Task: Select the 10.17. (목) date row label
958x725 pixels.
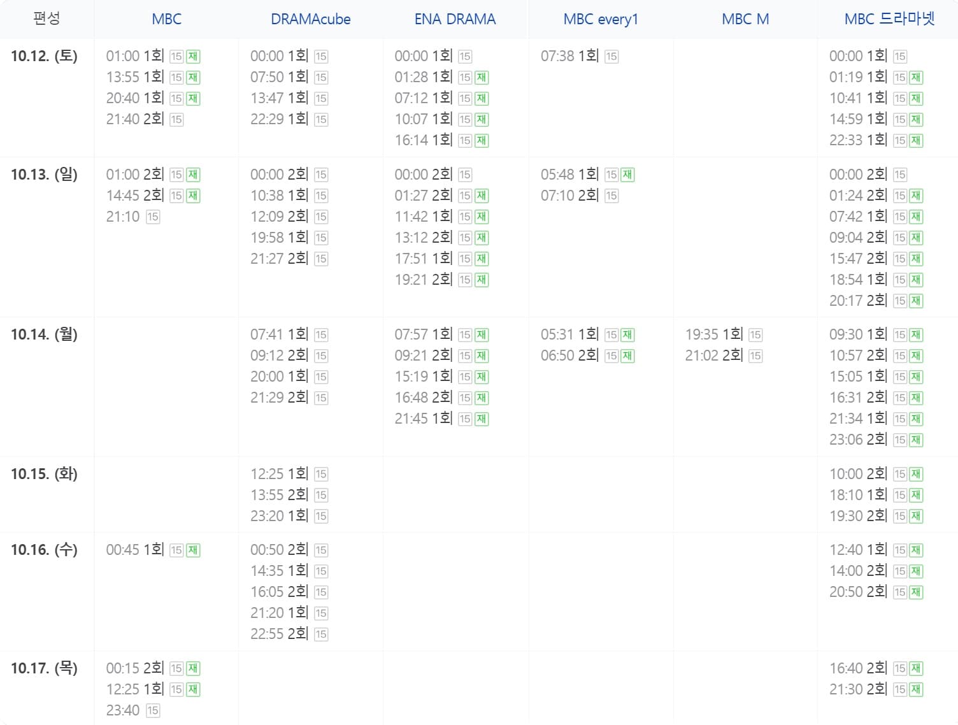Action: point(44,668)
